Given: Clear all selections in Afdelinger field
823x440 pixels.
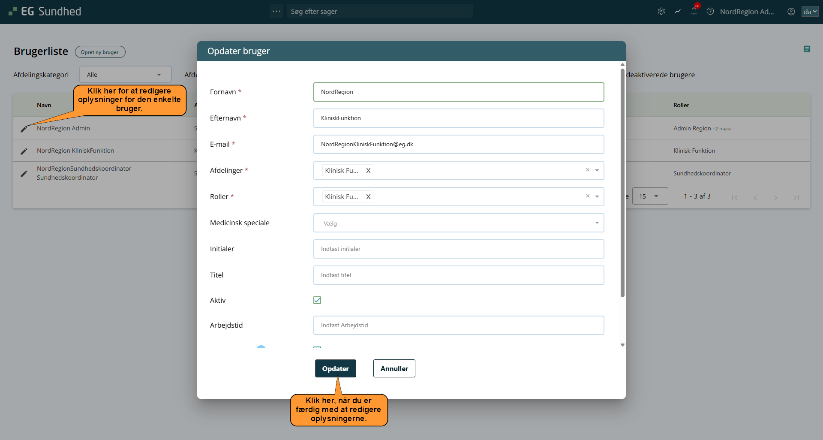Looking at the screenshot, I should tap(588, 170).
